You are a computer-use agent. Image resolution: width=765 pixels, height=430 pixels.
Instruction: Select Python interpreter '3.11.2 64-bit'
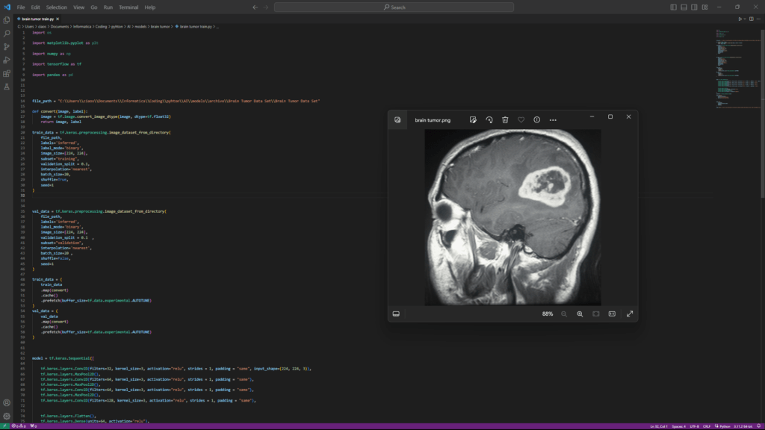[x=743, y=426]
